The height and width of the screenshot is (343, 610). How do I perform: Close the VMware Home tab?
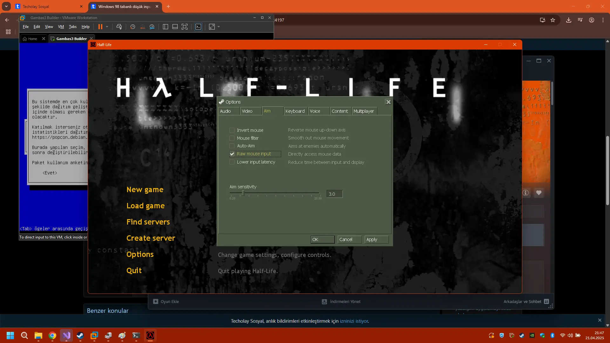(x=44, y=39)
